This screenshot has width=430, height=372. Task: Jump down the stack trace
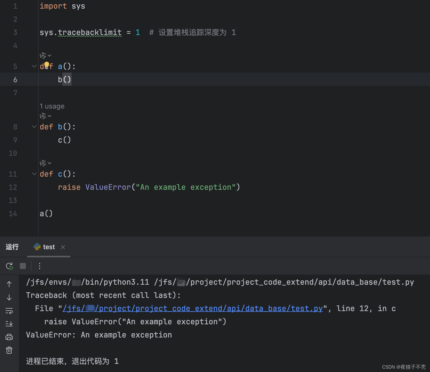[x=9, y=297]
